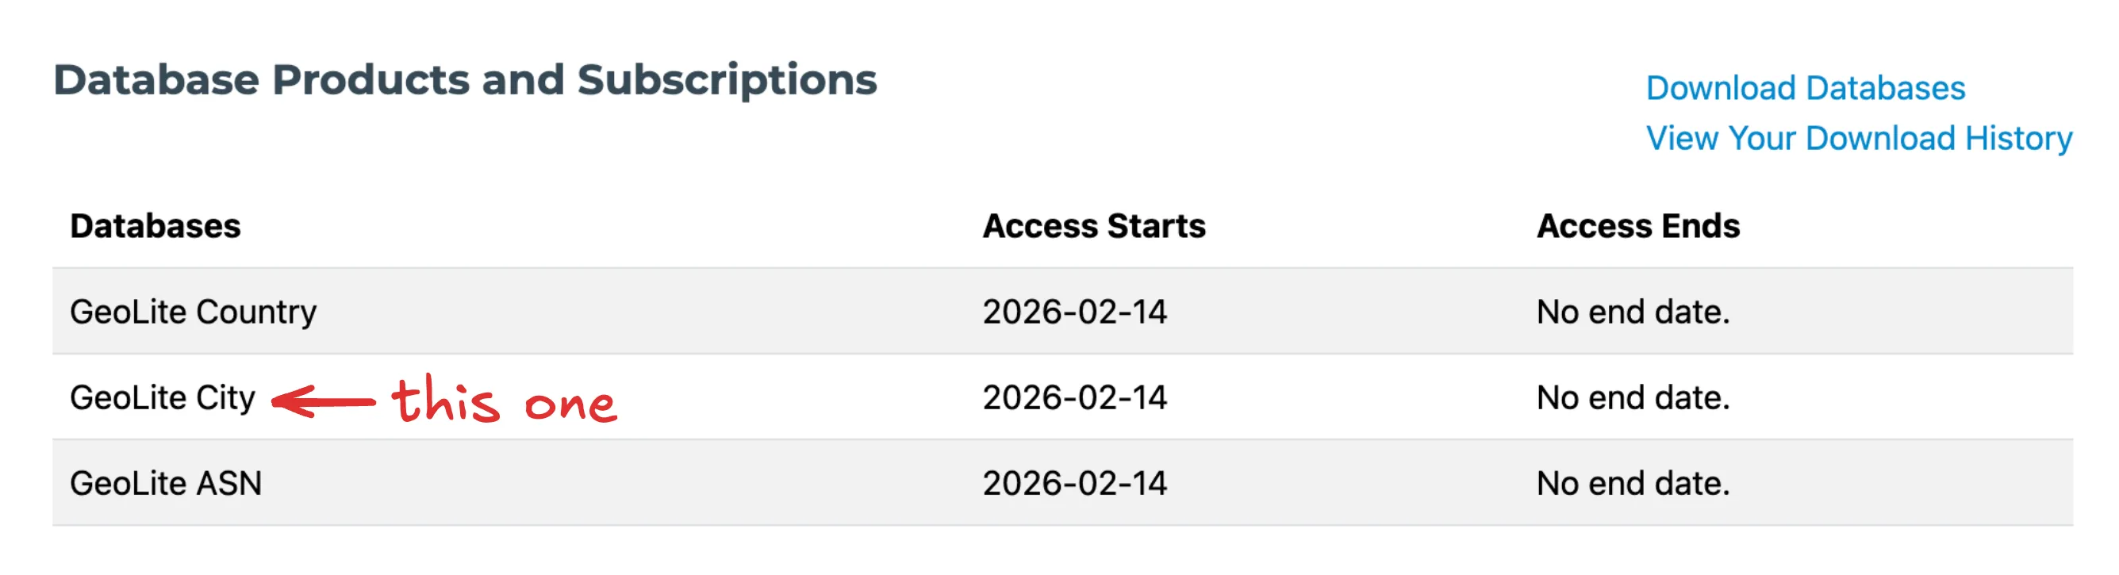Select GeoLite City's "No end date." cell
This screenshot has height=575, width=2119.
1633,398
